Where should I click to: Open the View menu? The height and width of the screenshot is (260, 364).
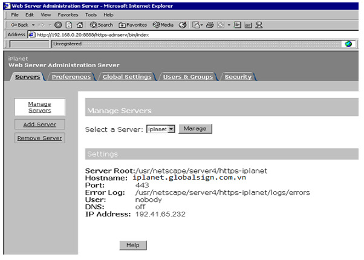[46, 15]
